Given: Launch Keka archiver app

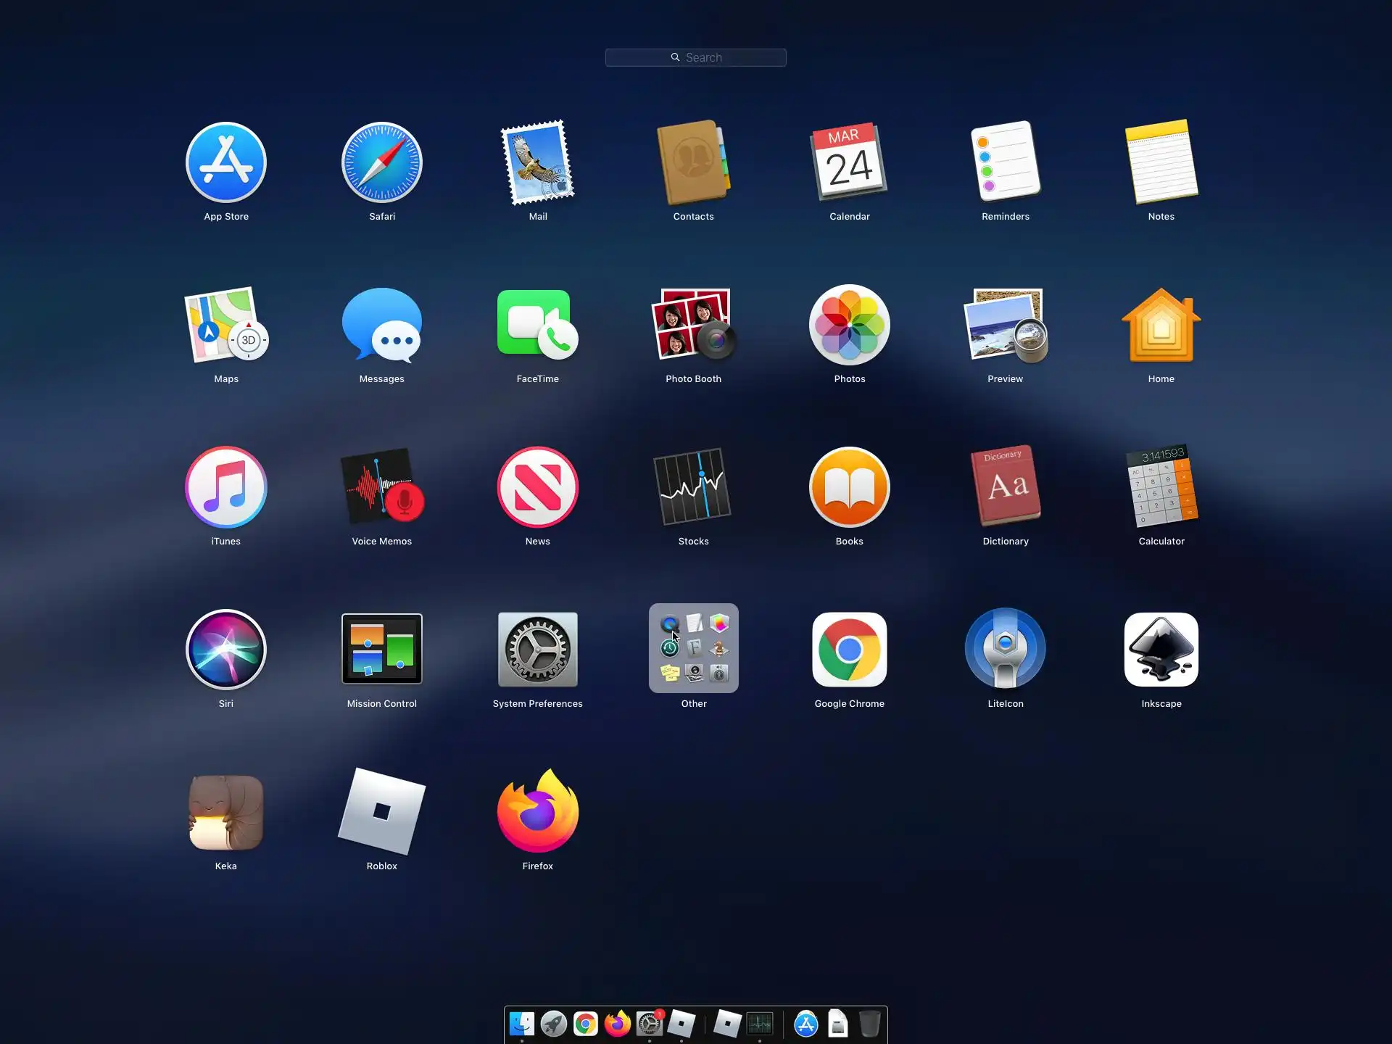Looking at the screenshot, I should point(225,811).
